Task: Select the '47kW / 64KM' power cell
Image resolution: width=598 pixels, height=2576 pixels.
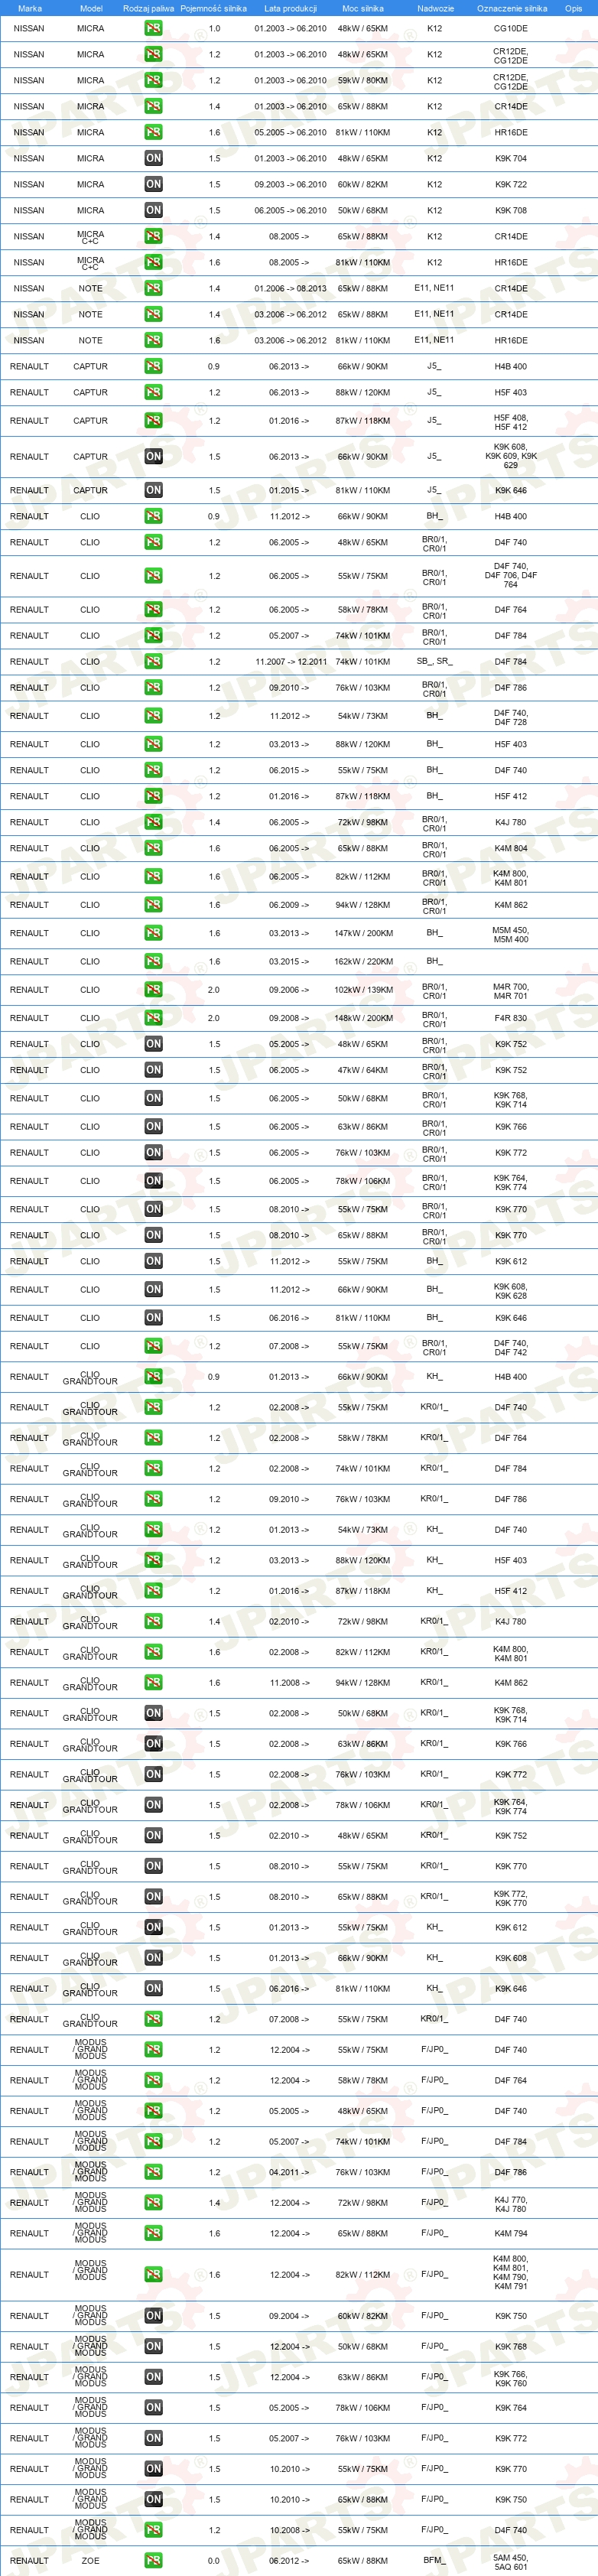Action: tap(363, 1070)
